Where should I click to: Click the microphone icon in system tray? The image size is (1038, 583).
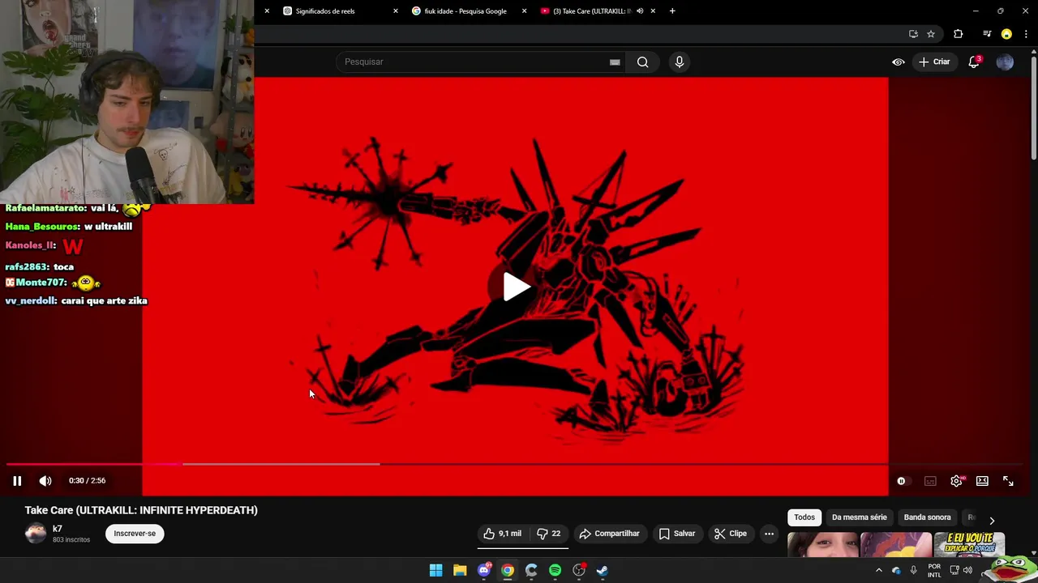click(913, 571)
